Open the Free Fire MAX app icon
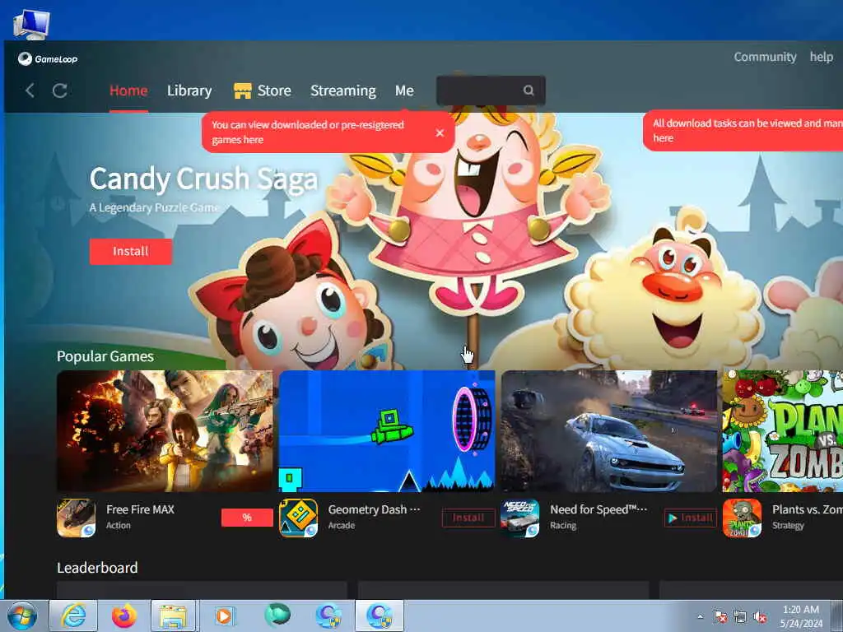 [x=77, y=518]
